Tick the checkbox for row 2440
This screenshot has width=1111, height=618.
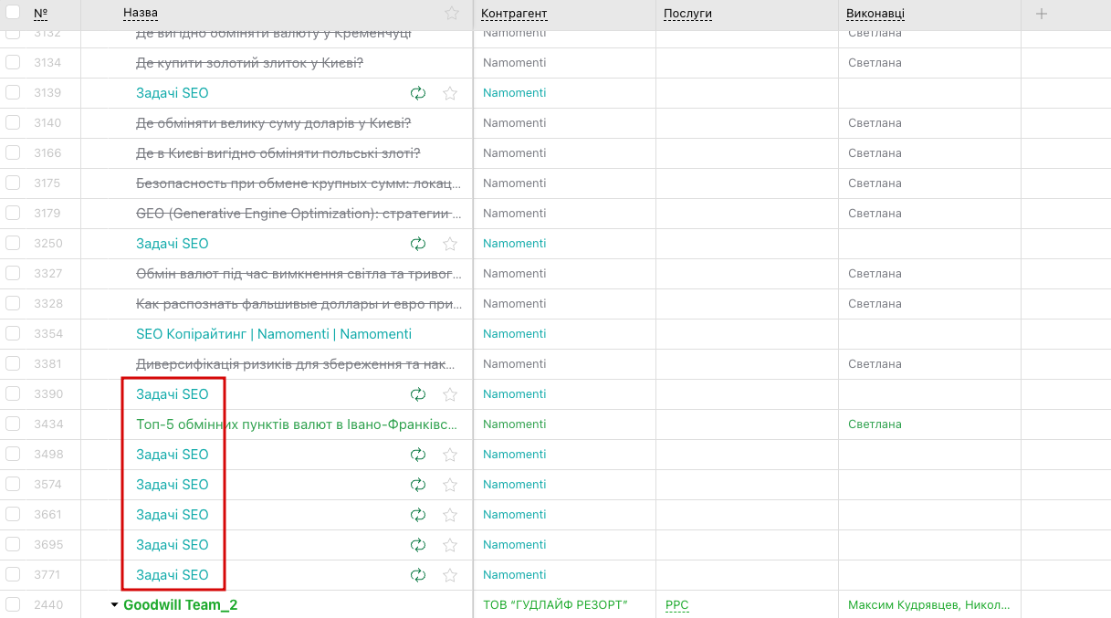point(13,605)
